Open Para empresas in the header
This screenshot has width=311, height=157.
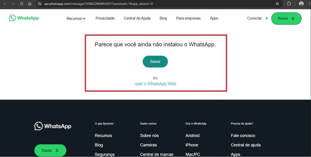coord(188,18)
